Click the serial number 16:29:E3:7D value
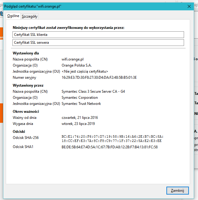 99,78
